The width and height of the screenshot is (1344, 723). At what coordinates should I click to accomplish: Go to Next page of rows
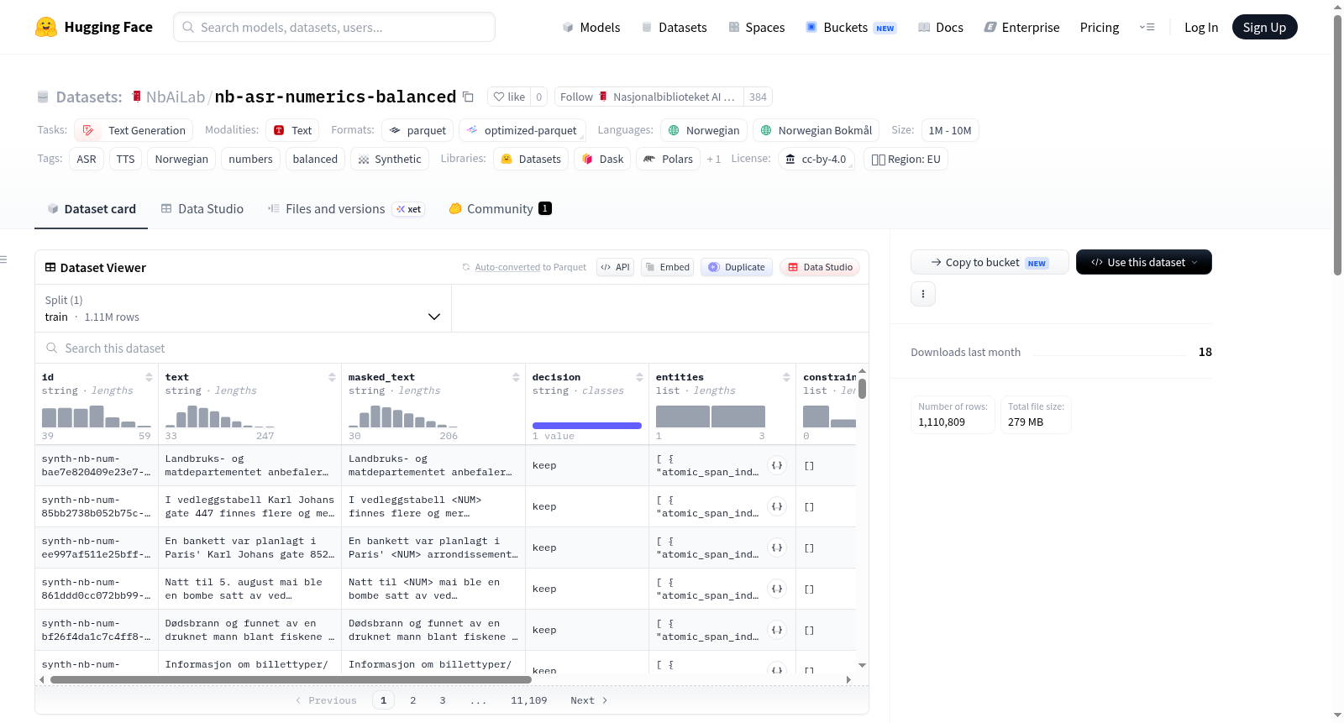589,700
